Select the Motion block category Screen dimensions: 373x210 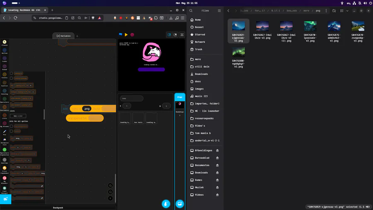click(x=5, y=51)
